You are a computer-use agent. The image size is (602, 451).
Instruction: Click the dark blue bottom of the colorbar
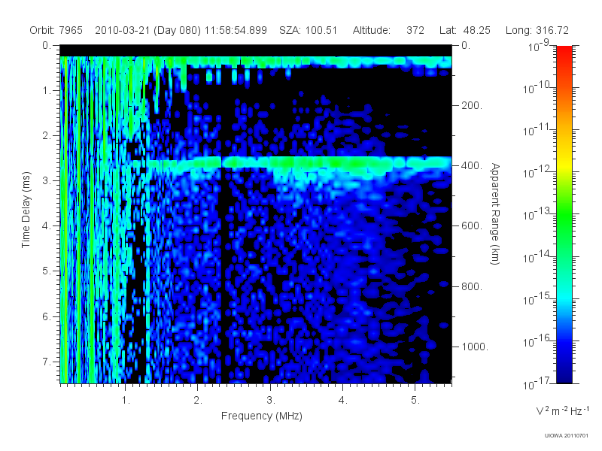coord(564,376)
